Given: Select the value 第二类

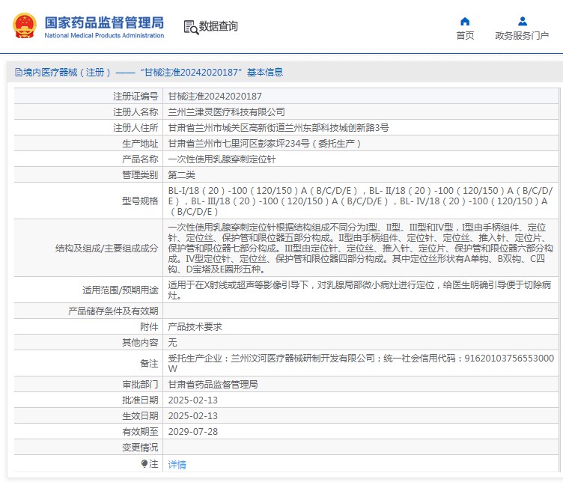Looking at the screenshot, I should tap(181, 175).
